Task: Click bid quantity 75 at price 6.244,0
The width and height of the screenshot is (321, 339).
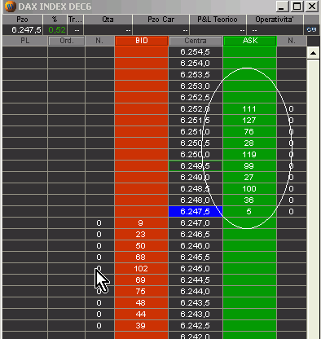Action: [x=141, y=292]
